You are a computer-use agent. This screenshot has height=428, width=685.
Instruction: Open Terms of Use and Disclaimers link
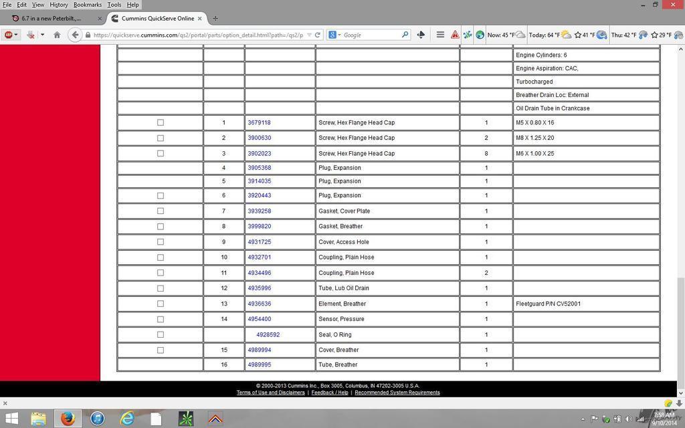[271, 393]
